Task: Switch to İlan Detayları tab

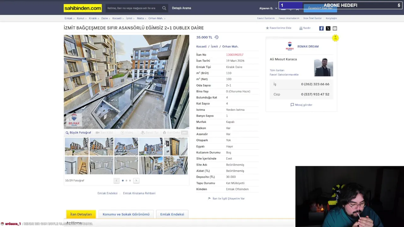Action: (x=81, y=214)
